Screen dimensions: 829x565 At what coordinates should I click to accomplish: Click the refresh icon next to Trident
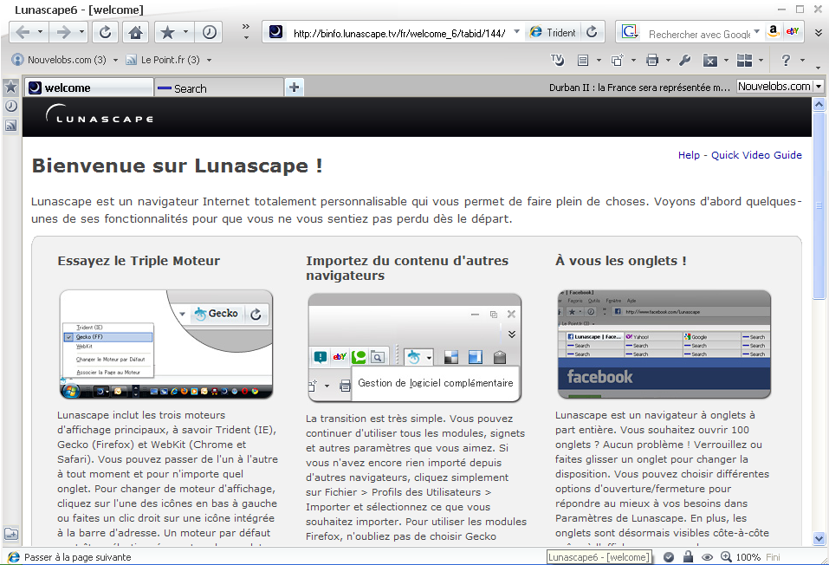pos(592,32)
